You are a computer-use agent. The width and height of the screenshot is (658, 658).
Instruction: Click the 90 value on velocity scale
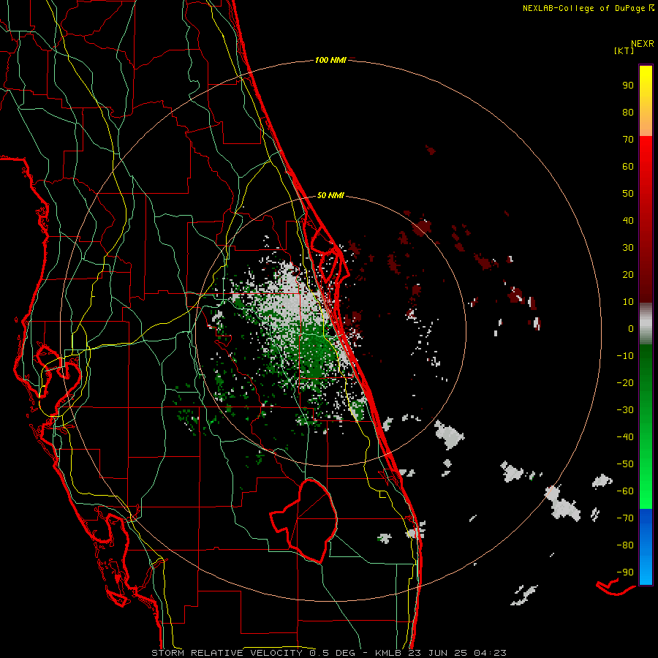click(628, 85)
